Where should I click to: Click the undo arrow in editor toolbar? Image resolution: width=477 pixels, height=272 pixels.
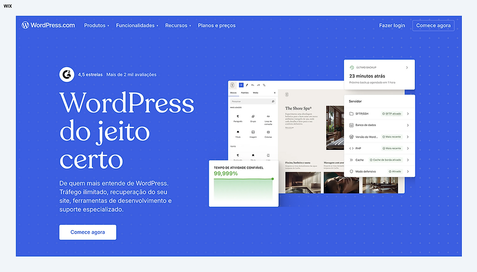tap(253, 85)
